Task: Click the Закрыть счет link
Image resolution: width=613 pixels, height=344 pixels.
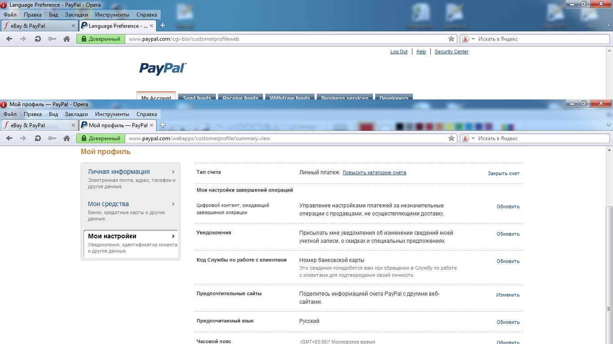Action: pos(503,173)
